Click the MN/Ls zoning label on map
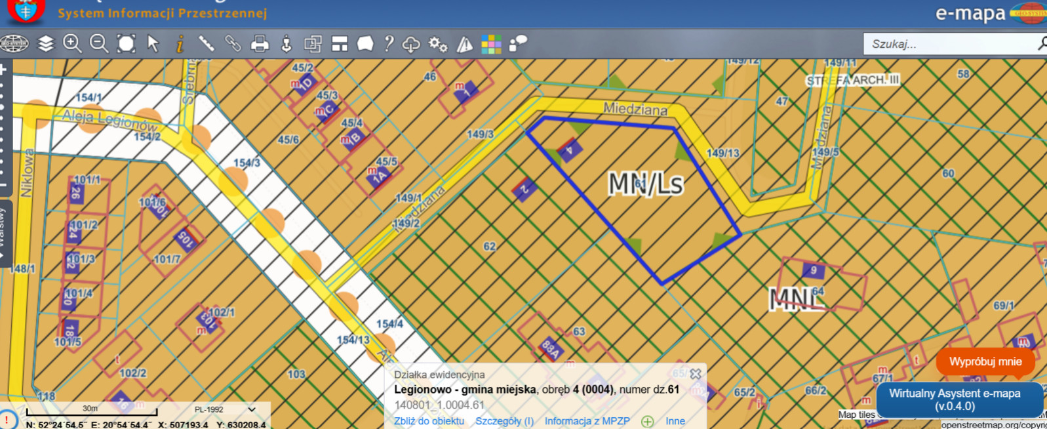This screenshot has height=429, width=1047. (x=646, y=184)
